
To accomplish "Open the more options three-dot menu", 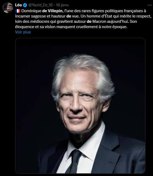I will 150,5.
